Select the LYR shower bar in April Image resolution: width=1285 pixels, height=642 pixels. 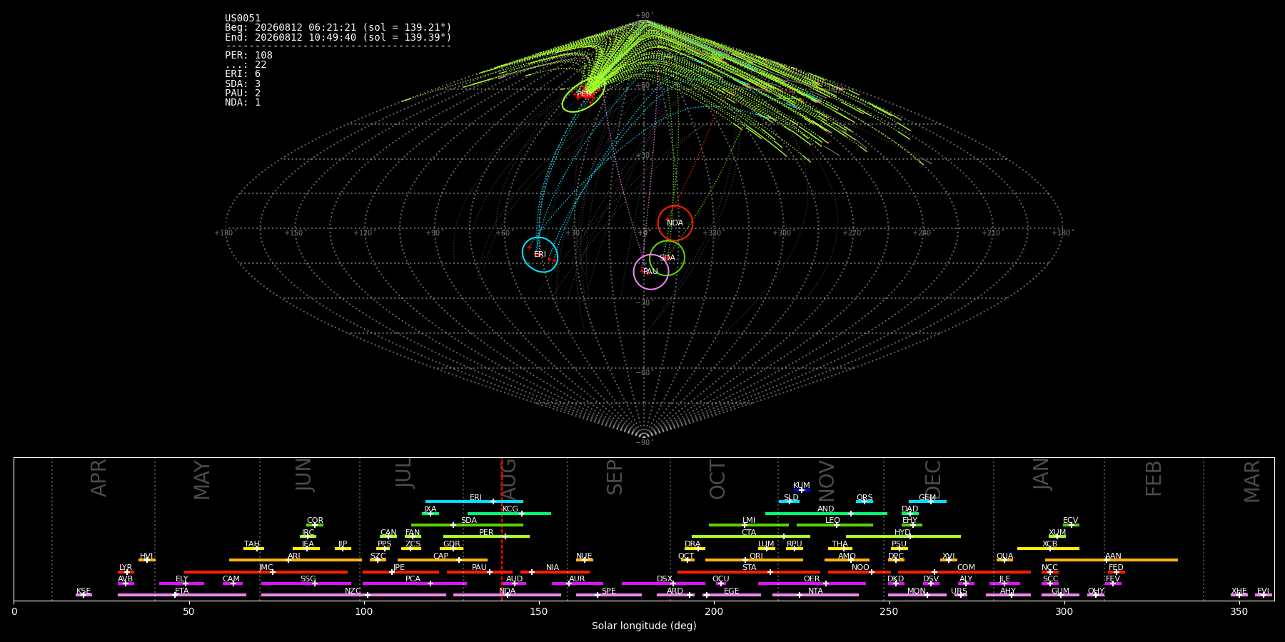tap(126, 572)
